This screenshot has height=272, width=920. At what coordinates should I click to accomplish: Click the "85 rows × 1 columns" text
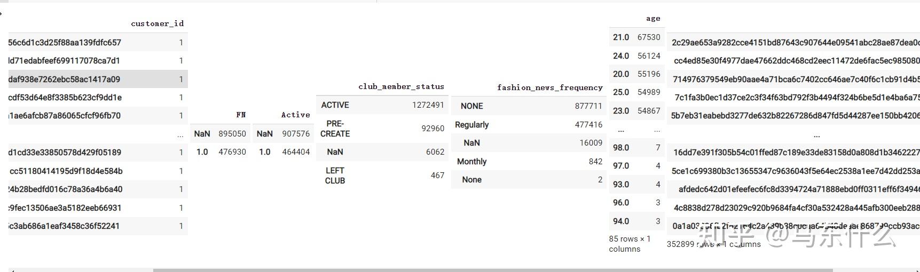point(630,244)
